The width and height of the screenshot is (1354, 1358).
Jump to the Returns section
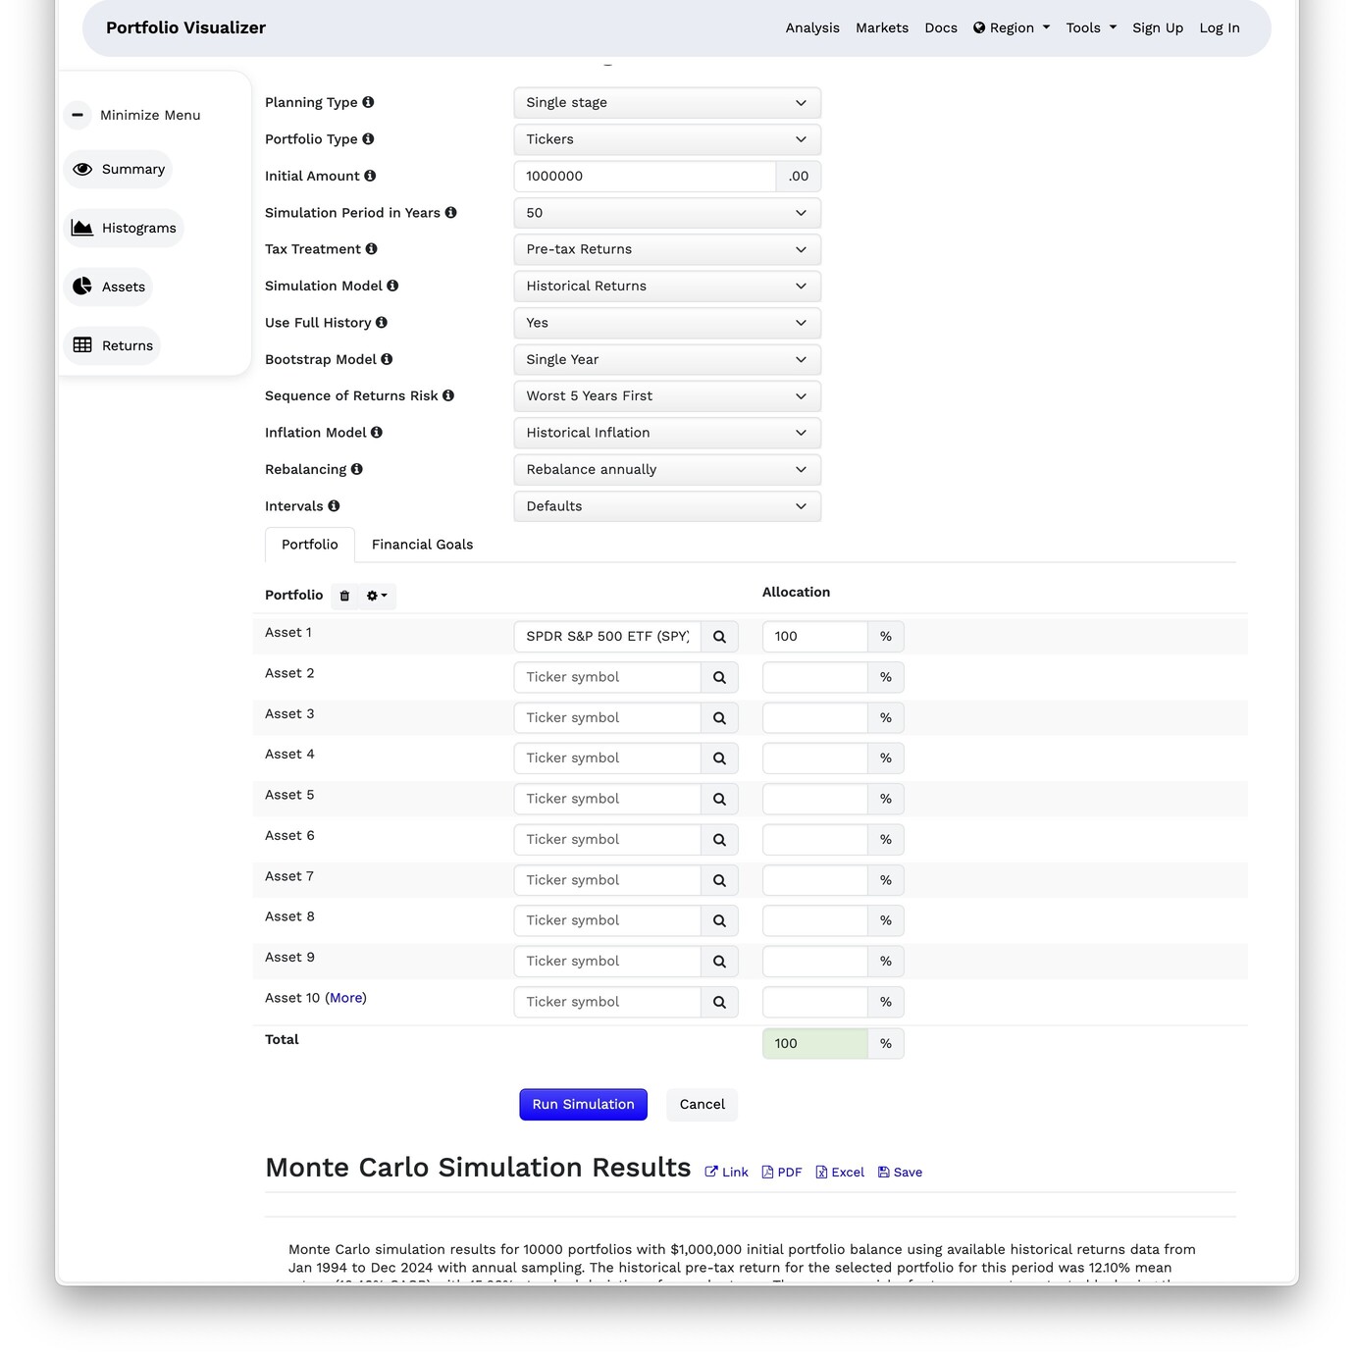point(112,346)
